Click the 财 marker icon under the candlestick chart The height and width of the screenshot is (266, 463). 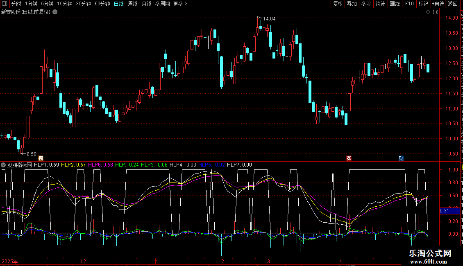pyautogui.click(x=401, y=158)
